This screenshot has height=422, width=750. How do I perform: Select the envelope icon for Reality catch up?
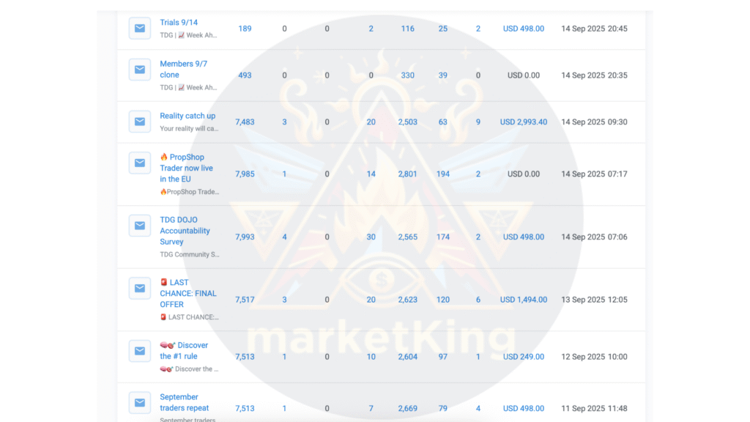[x=139, y=122]
